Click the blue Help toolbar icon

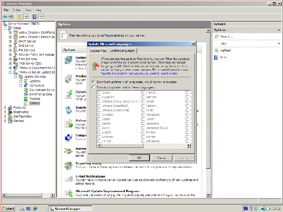point(34,17)
